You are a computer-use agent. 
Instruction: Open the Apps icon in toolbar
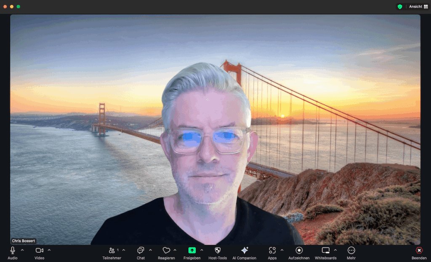(272, 251)
